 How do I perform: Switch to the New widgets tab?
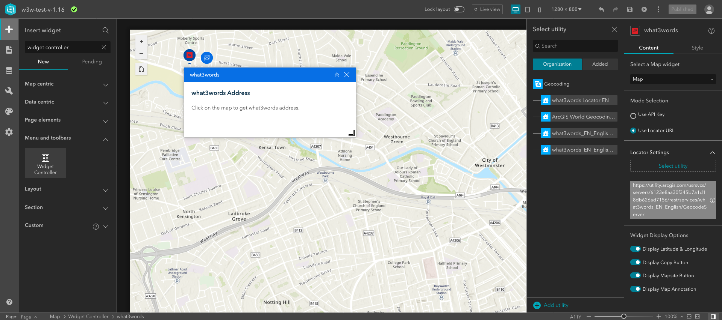click(x=43, y=62)
